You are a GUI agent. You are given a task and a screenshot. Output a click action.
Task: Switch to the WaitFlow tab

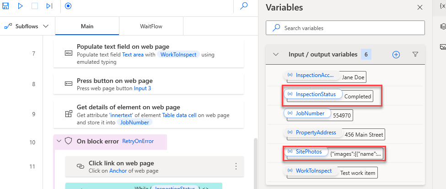click(151, 26)
